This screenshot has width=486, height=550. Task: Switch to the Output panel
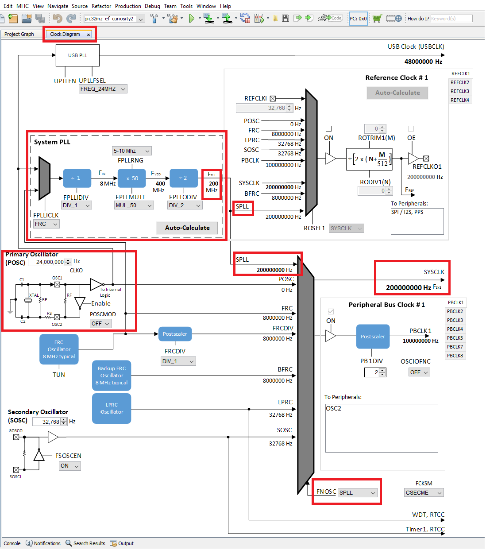(x=125, y=543)
